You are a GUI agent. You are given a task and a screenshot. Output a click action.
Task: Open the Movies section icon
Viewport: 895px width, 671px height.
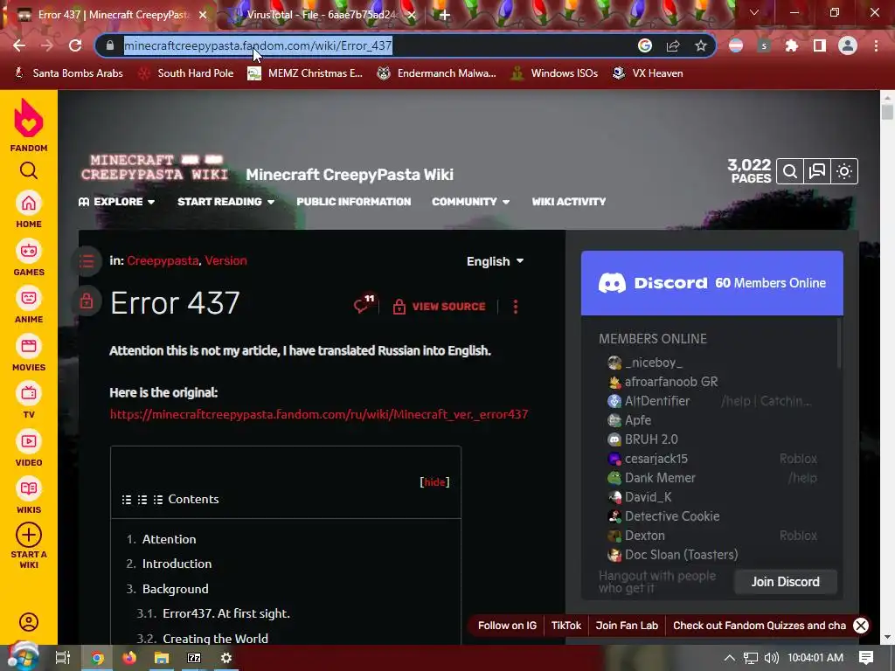29,346
